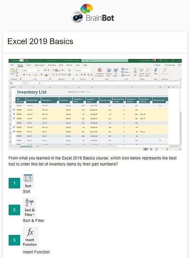This screenshot has width=190, height=258.
Task: Toggle Italic formatting in the ribbon
Action: 27,75
